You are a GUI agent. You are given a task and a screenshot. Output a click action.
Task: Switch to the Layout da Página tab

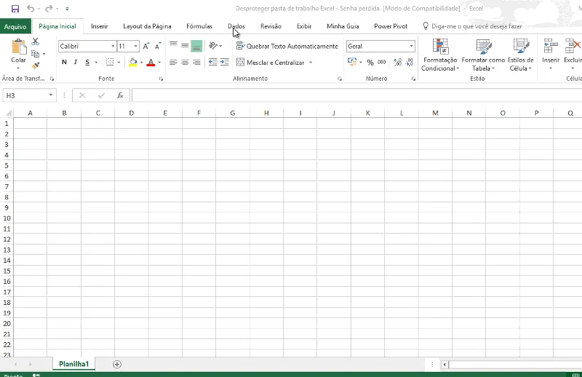(x=147, y=26)
